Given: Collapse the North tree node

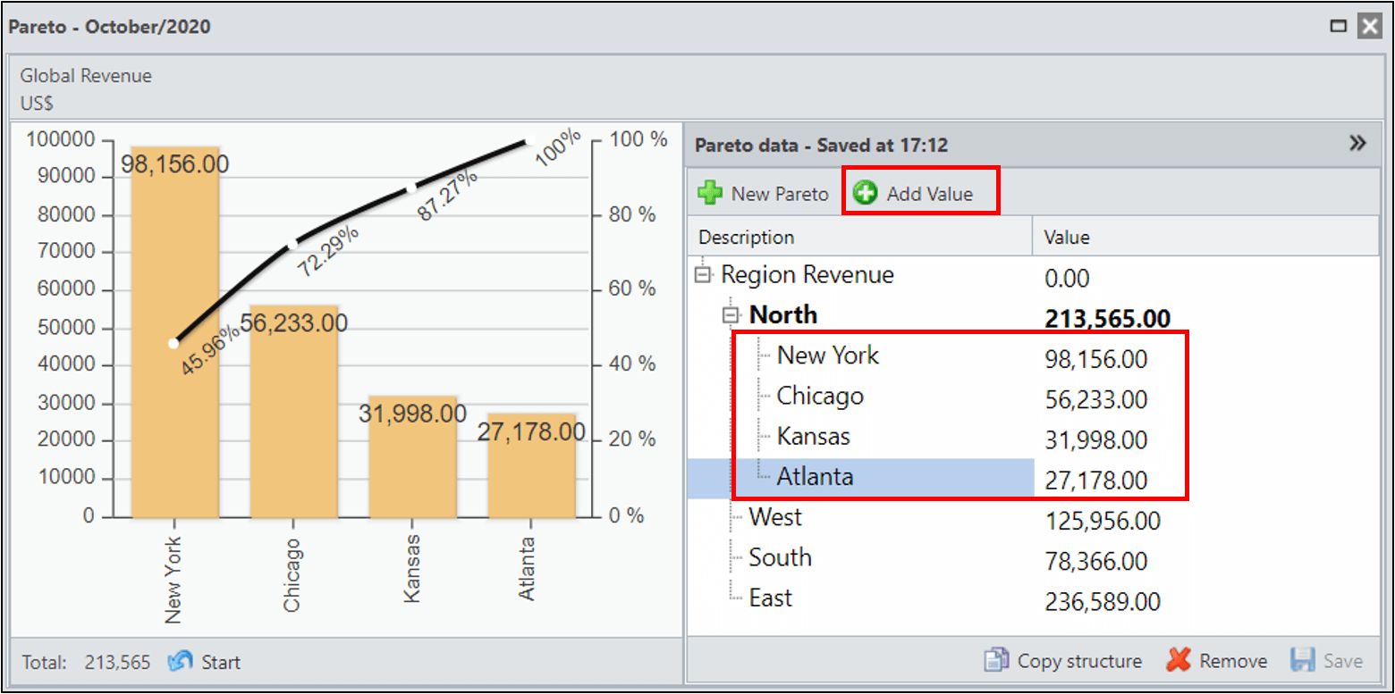Looking at the screenshot, I should point(731,315).
